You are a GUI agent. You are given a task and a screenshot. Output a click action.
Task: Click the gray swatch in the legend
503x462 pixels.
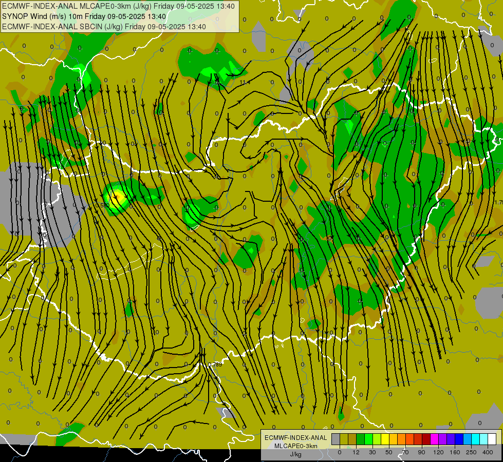coord(336,439)
